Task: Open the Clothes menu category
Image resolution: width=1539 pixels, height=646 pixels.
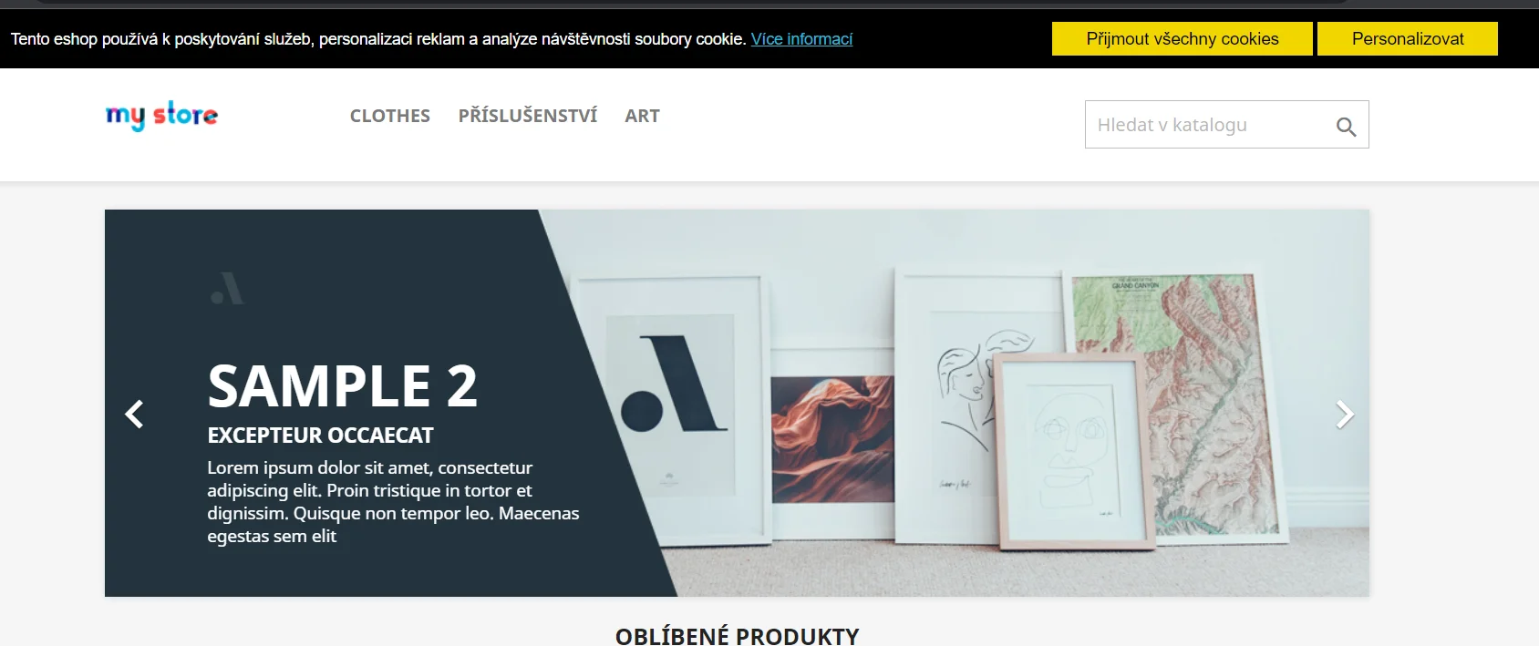Action: [x=390, y=116]
